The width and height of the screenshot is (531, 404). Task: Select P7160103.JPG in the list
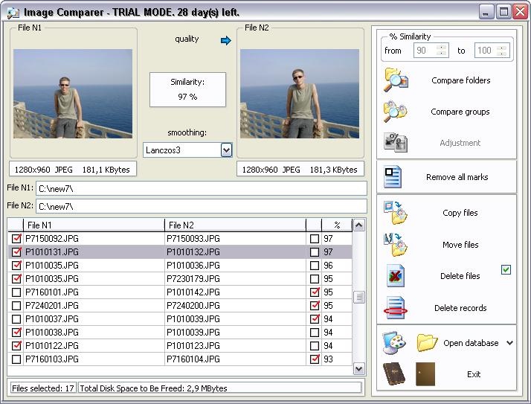point(52,359)
